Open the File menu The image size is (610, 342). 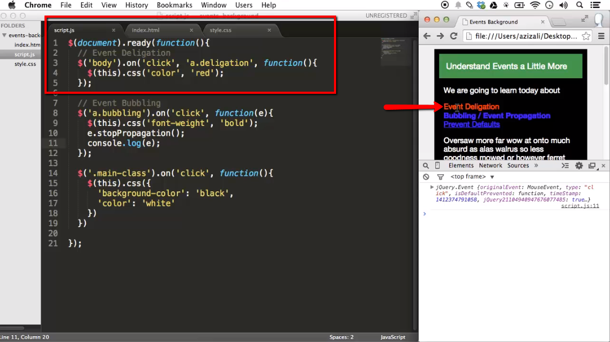tap(66, 5)
